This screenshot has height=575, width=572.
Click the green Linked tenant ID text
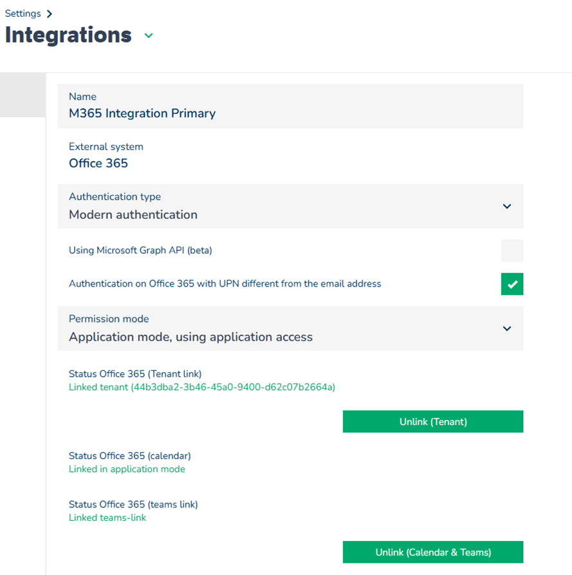[202, 387]
